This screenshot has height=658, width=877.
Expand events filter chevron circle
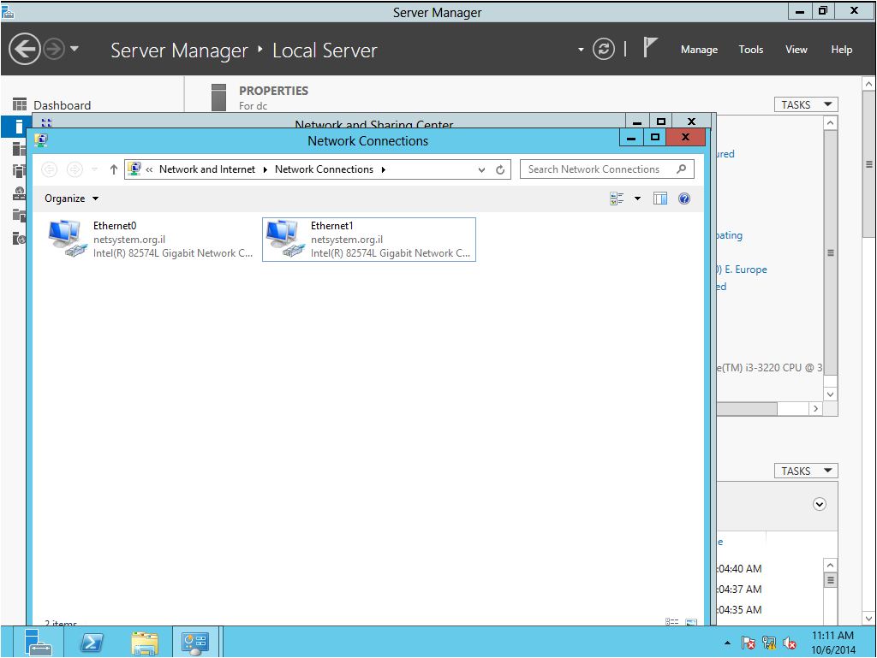click(x=820, y=504)
